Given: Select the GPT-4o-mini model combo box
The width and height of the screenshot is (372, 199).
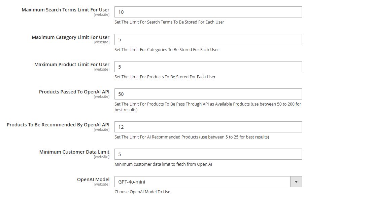Looking at the screenshot, I should pyautogui.click(x=208, y=182).
